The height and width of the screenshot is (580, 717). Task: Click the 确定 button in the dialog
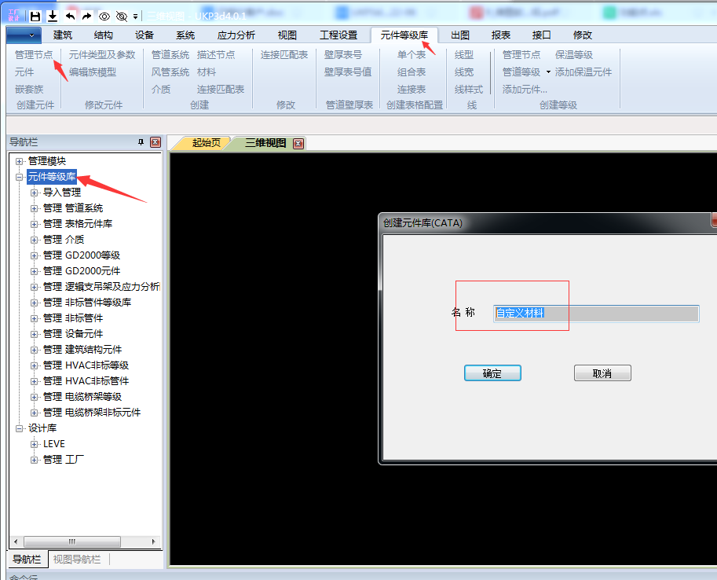492,373
